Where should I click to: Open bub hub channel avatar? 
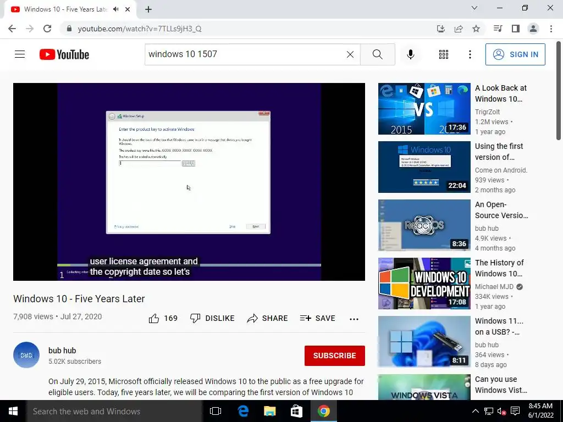26,355
